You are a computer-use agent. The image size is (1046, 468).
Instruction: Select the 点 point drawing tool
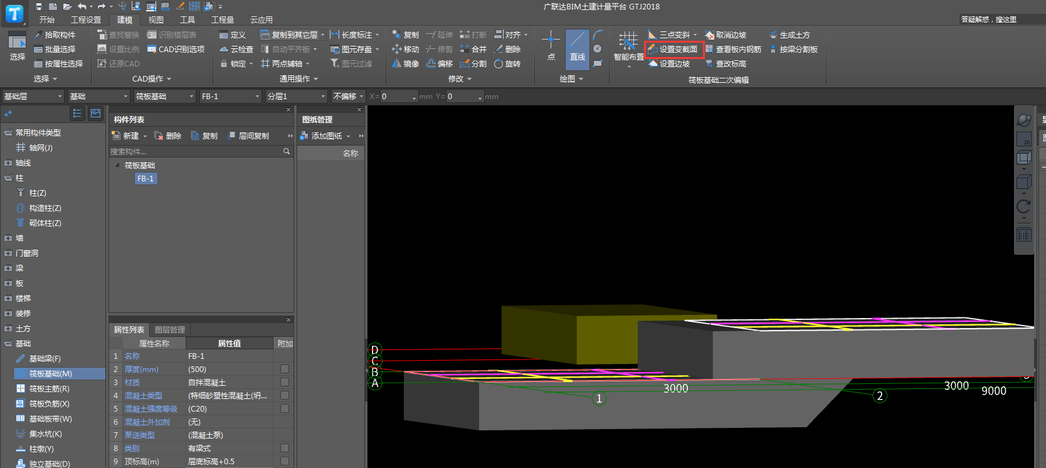click(x=551, y=46)
